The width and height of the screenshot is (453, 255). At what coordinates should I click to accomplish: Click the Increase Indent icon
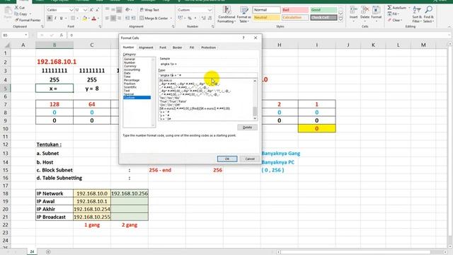pos(133,18)
